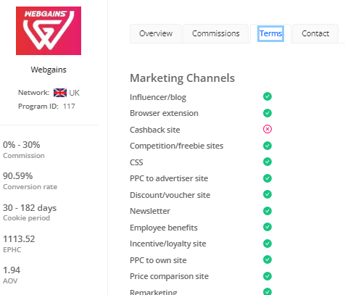
Task: Click the check icon for Price comparison site
Action: pos(267,276)
